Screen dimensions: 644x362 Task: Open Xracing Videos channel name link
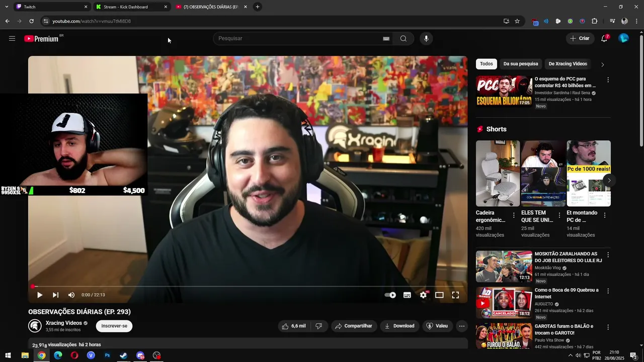point(64,323)
